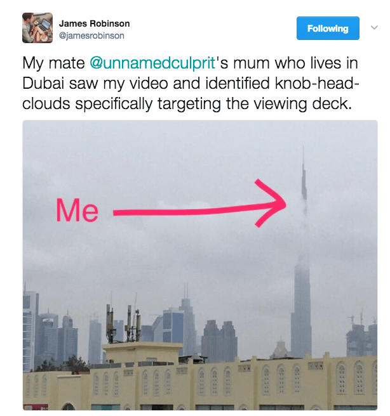
Task: Click the word "Dubai" in the tweet
Action: tap(43, 83)
